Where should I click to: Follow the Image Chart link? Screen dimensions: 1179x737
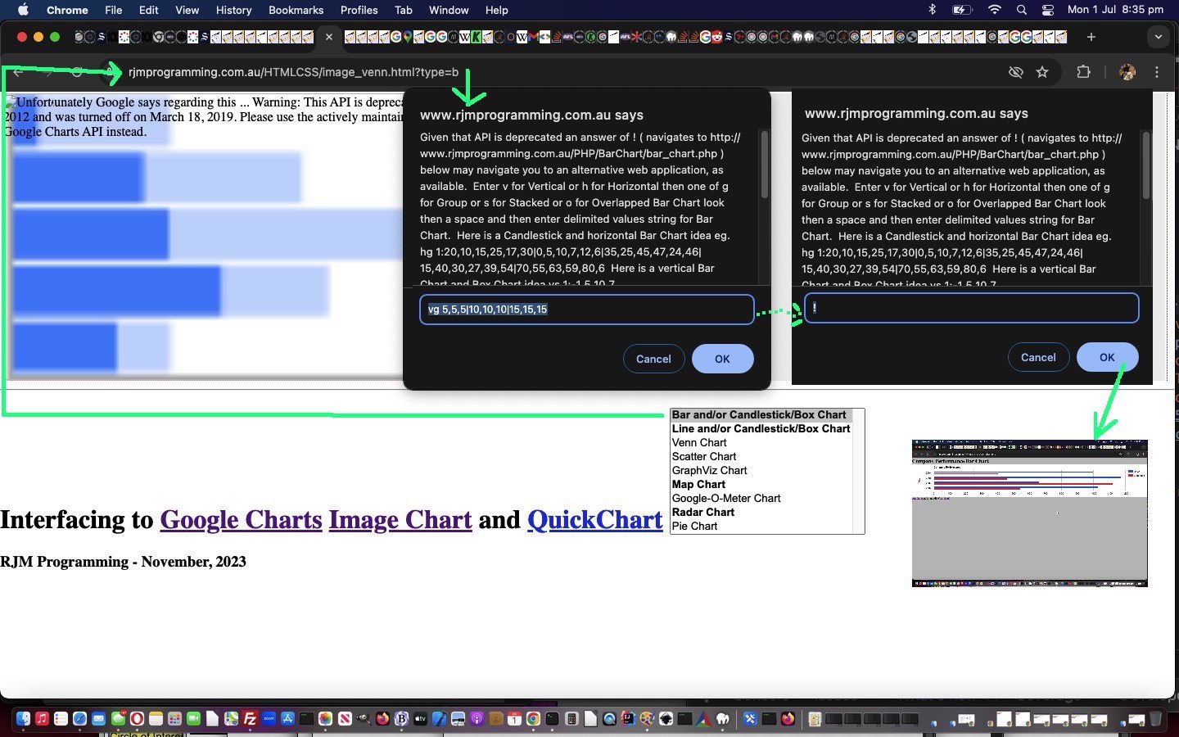coord(400,520)
